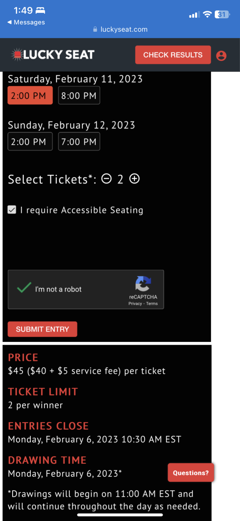The image size is (240, 521).
Task: Tap the Lucky Seat logo
Action: coord(53,54)
